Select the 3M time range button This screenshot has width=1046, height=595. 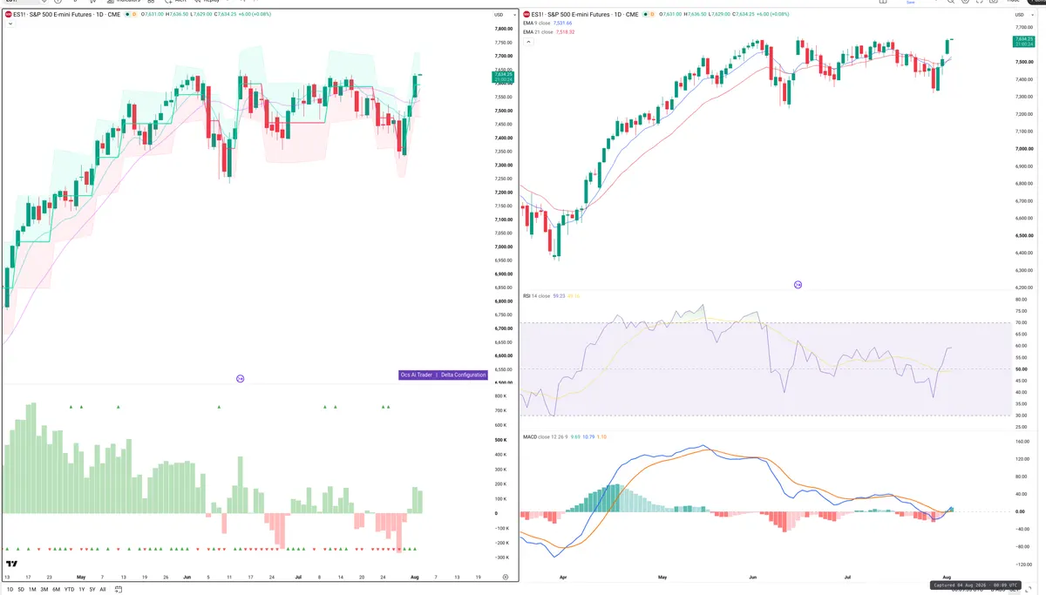[x=44, y=590]
